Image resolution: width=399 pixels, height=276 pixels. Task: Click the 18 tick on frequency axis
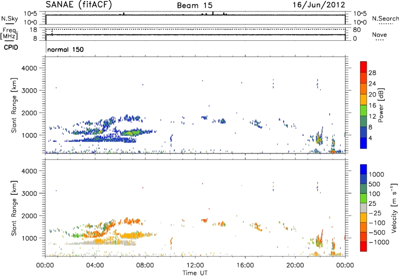coord(33,30)
